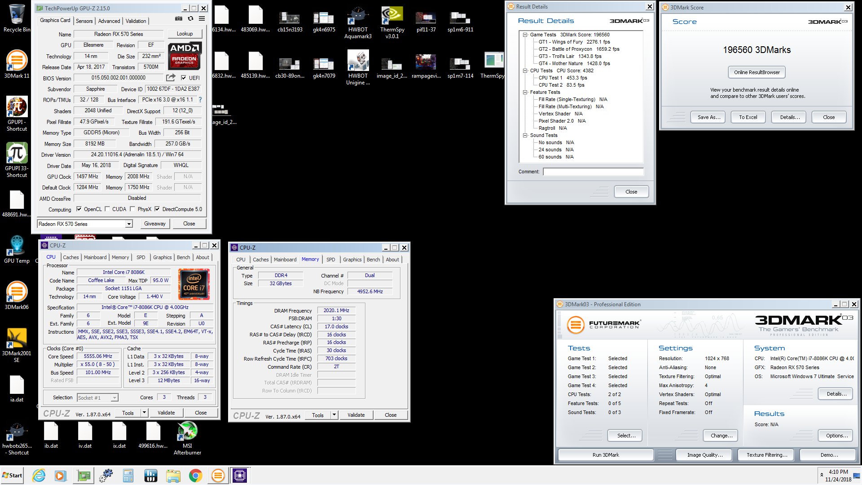The width and height of the screenshot is (862, 485).
Task: Click Internet Explorer taskbar icon
Action: [39, 476]
